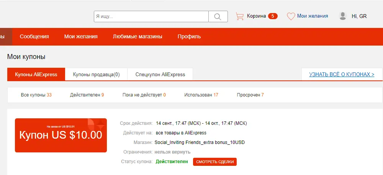Image resolution: width=383 pixels, height=175 pixels.
Task: Click the 'Мои купоны' heading
Action: [x=26, y=57]
